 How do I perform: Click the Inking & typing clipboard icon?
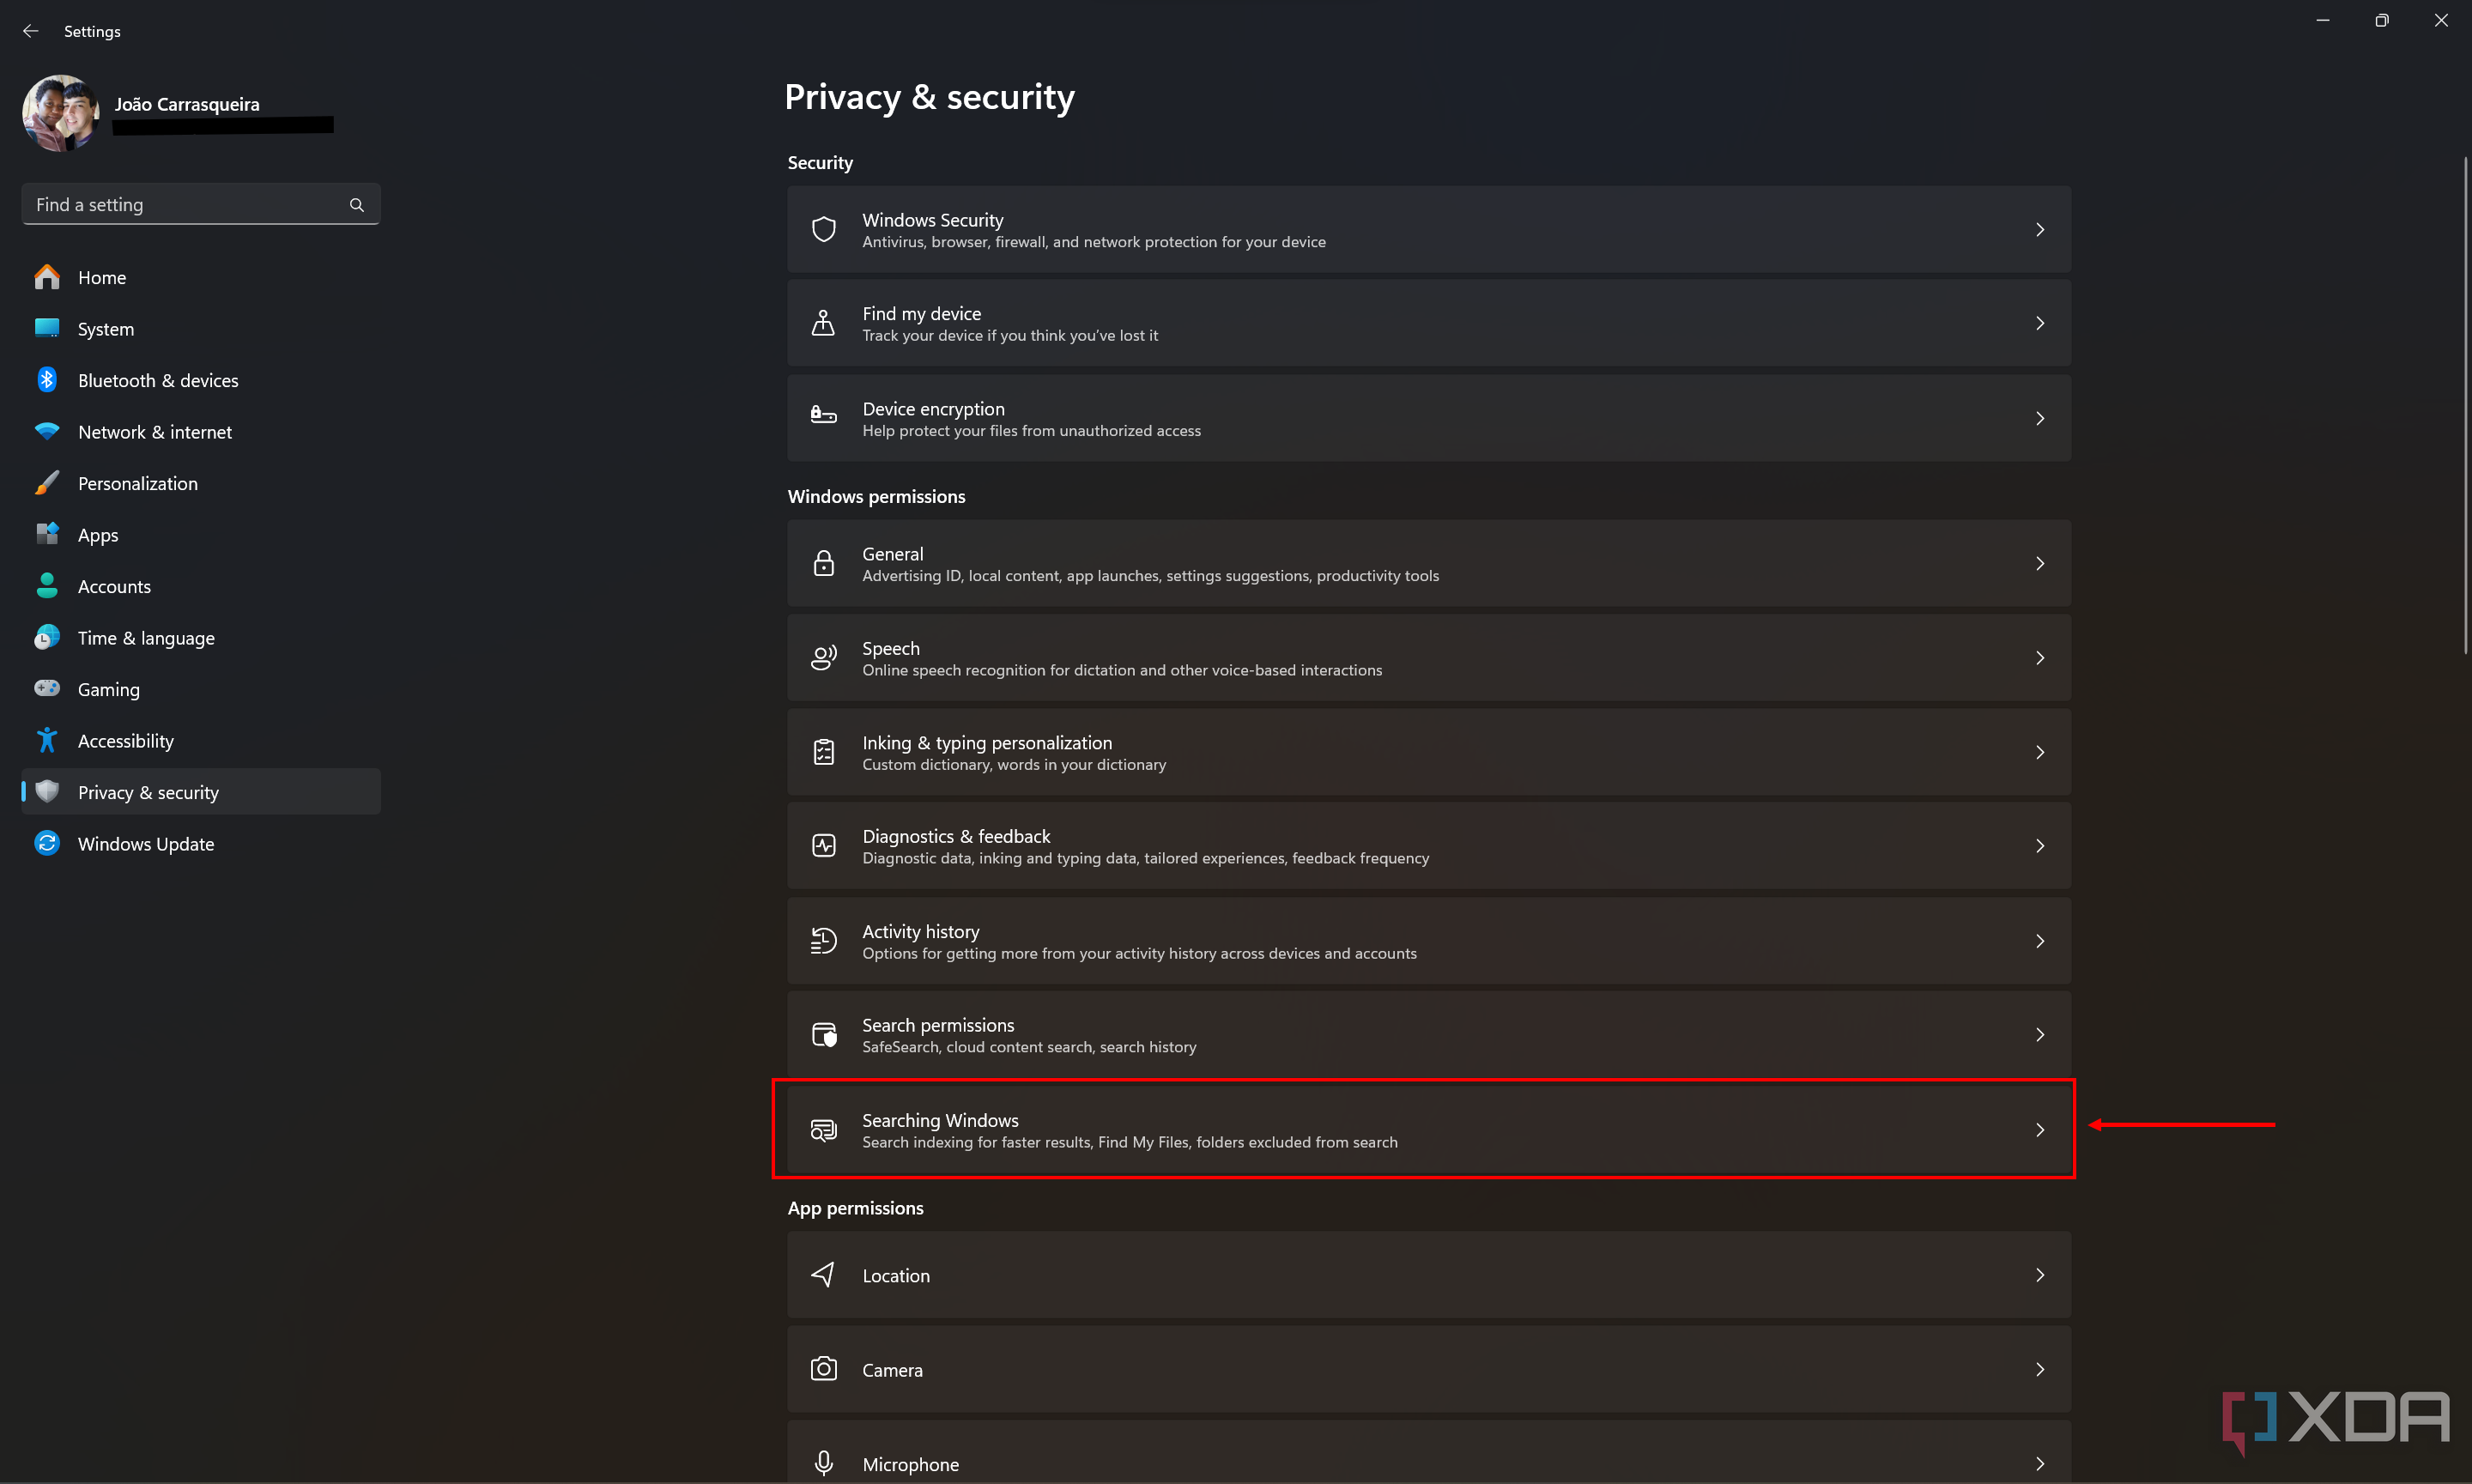pyautogui.click(x=823, y=752)
